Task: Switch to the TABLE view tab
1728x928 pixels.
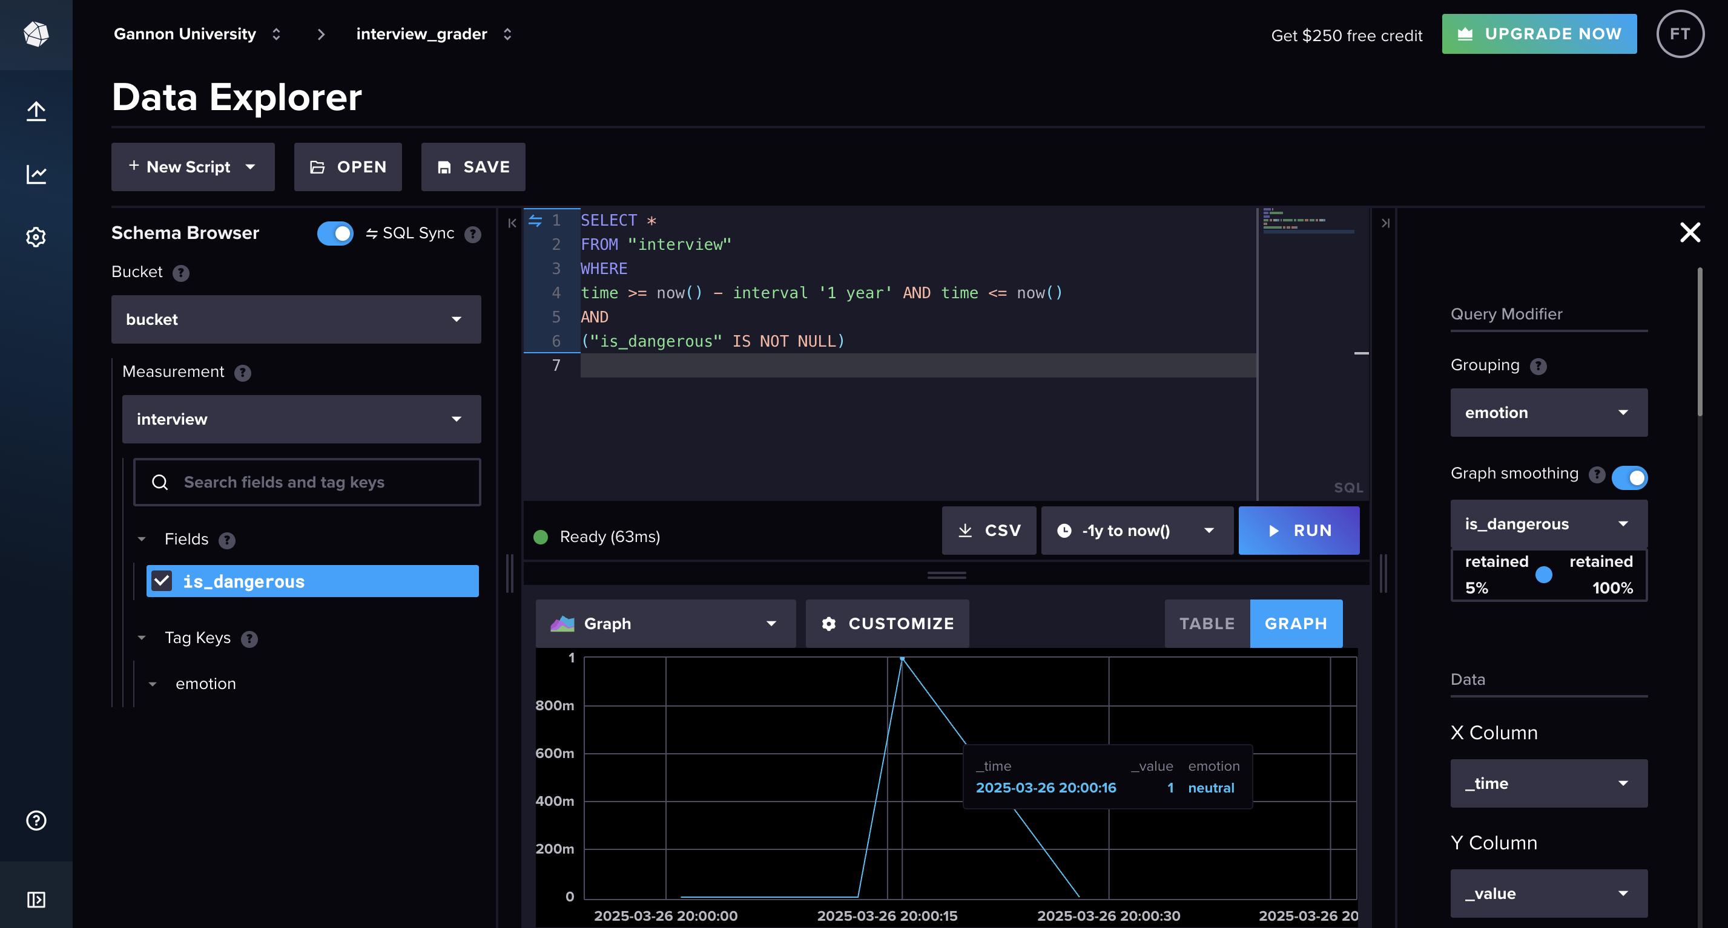Action: tap(1207, 624)
